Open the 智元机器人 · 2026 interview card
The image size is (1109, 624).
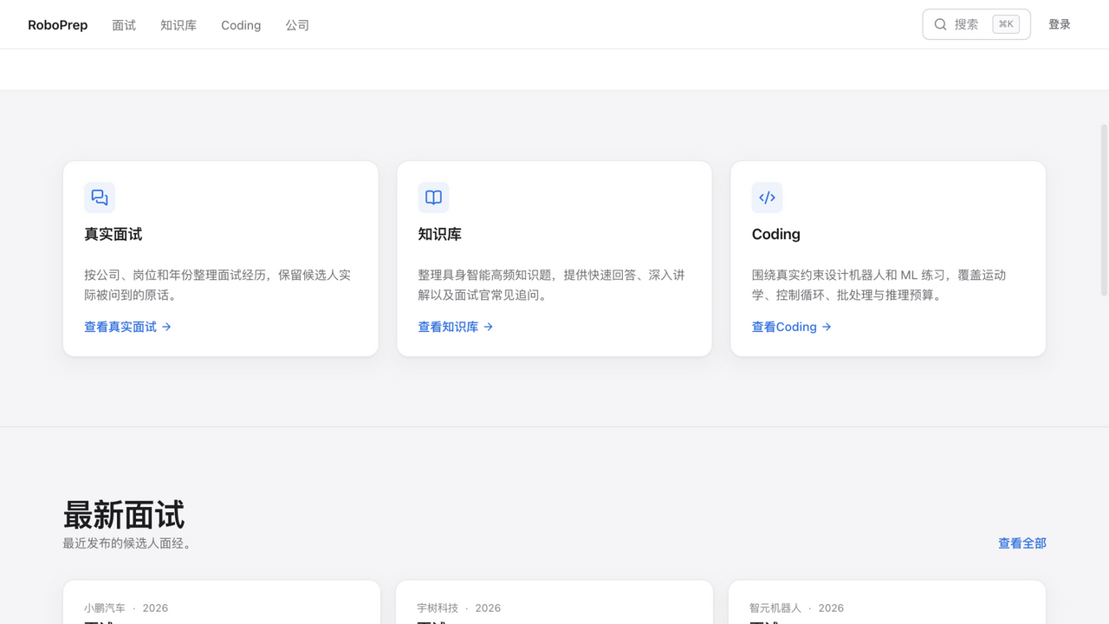click(x=887, y=602)
